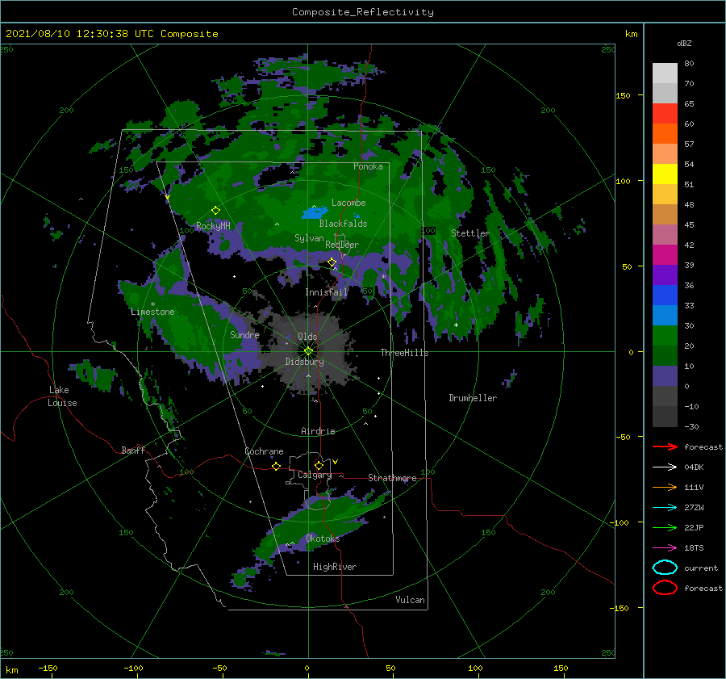This screenshot has height=679, width=726.
Task: Click the Didsbury label
Action: click(304, 362)
